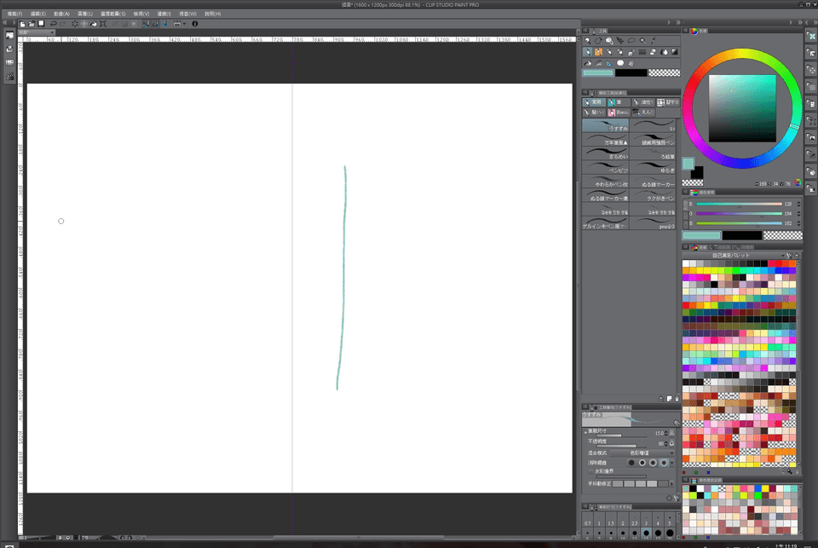Viewport: 818px width, 548px height.
Task: Close the canvas document tab
Action: pyautogui.click(x=52, y=32)
